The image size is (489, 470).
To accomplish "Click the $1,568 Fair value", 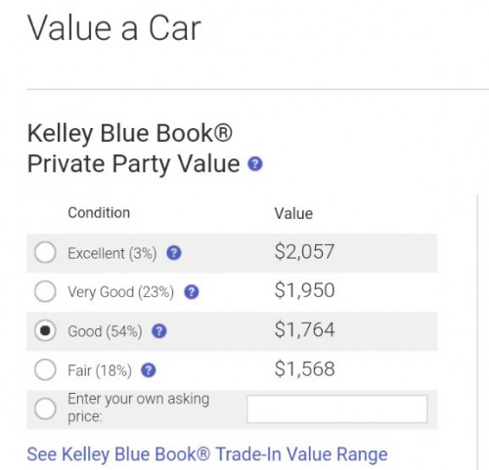I will click(304, 369).
